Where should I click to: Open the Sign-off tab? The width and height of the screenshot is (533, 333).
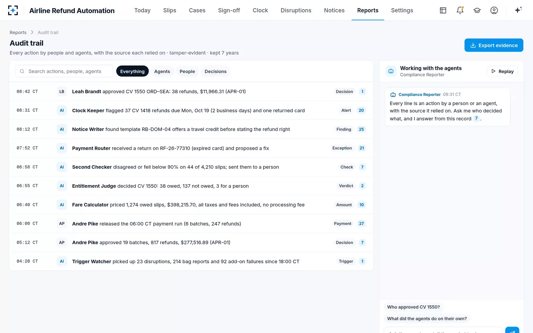[x=229, y=10]
